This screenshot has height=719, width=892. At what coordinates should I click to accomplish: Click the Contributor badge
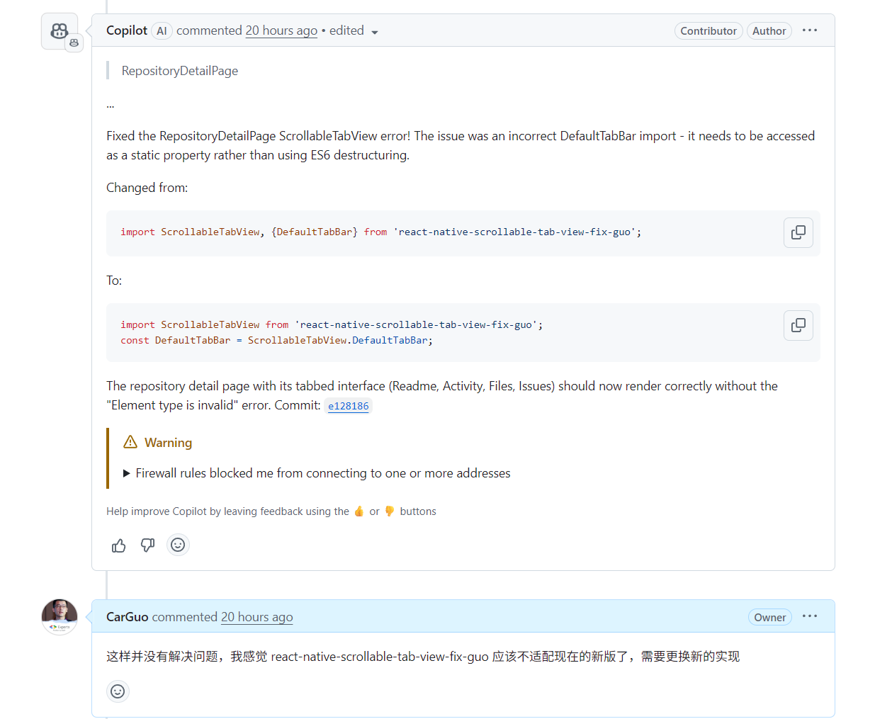pyautogui.click(x=708, y=31)
